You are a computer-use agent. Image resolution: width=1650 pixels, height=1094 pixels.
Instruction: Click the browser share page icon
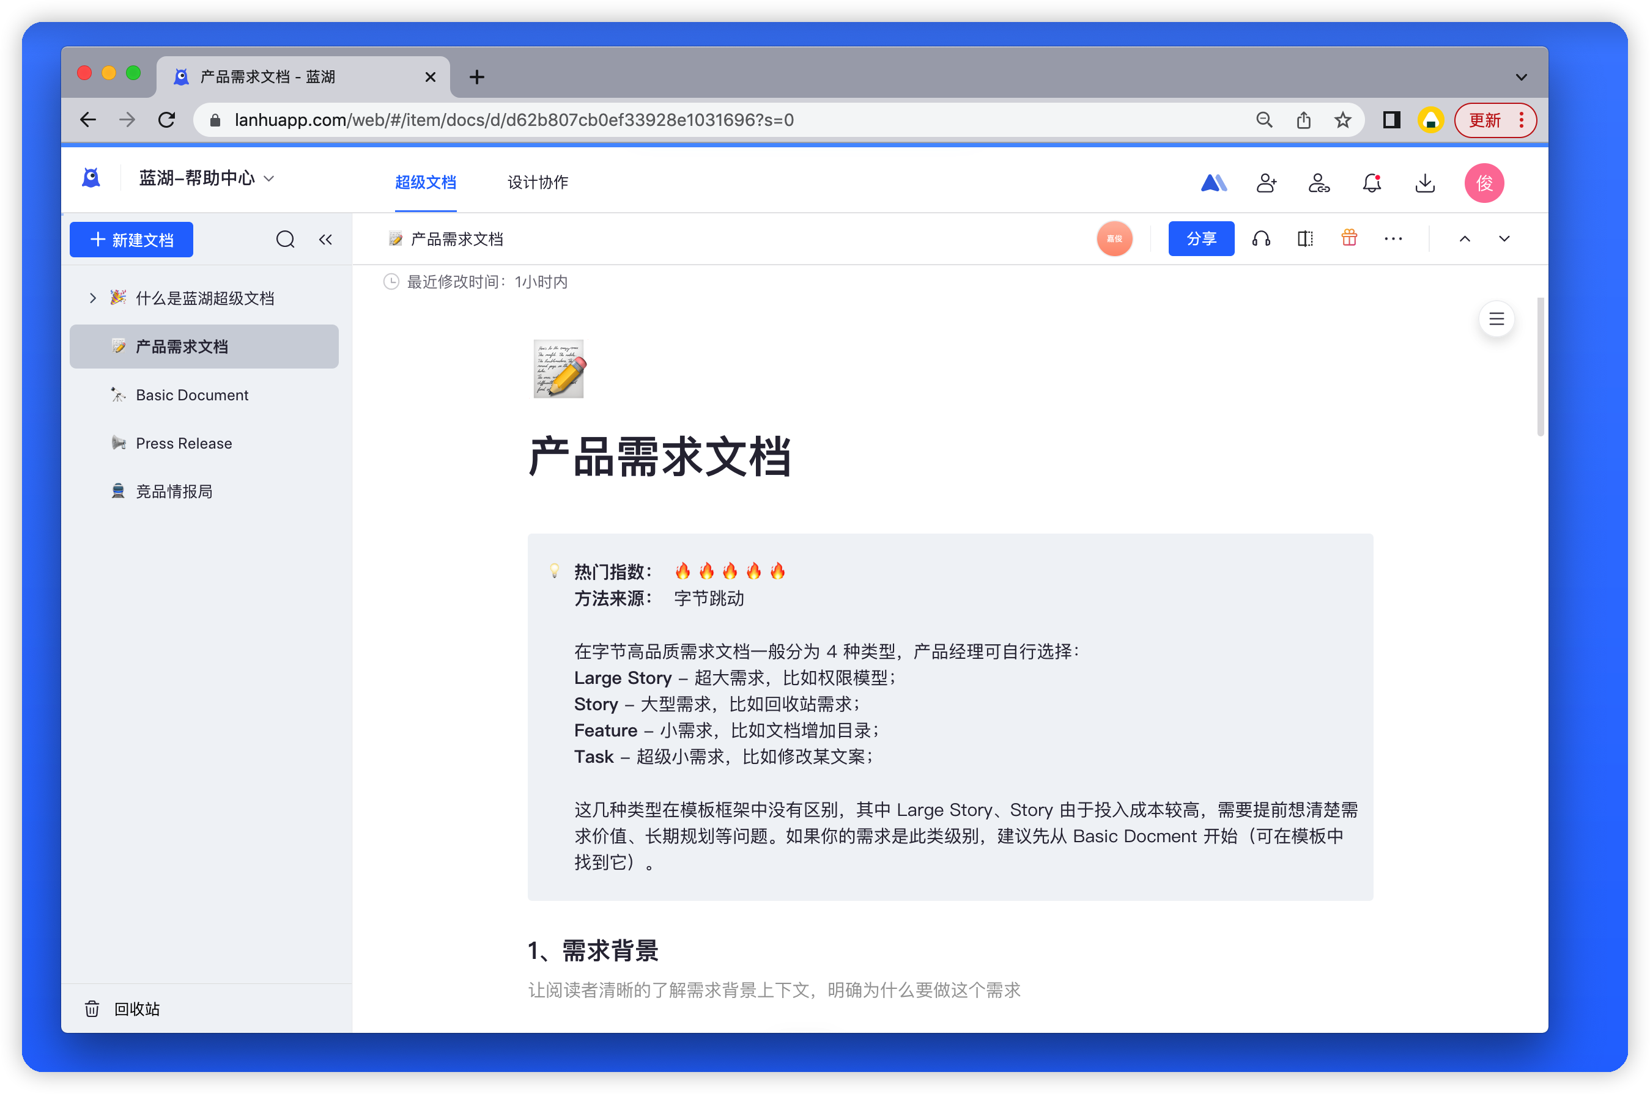pos(1303,120)
